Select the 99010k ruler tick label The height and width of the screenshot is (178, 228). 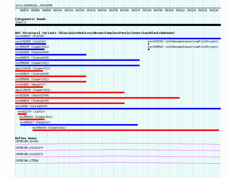pyautogui.click(x=169, y=10)
